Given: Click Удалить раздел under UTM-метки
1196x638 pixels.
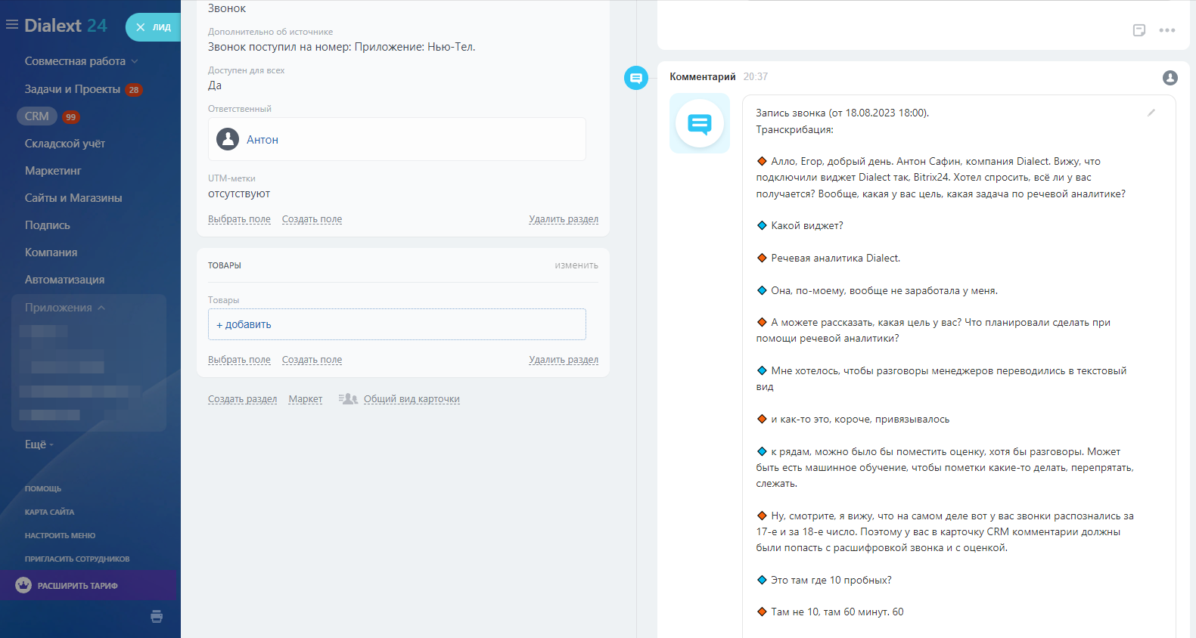Looking at the screenshot, I should [564, 219].
